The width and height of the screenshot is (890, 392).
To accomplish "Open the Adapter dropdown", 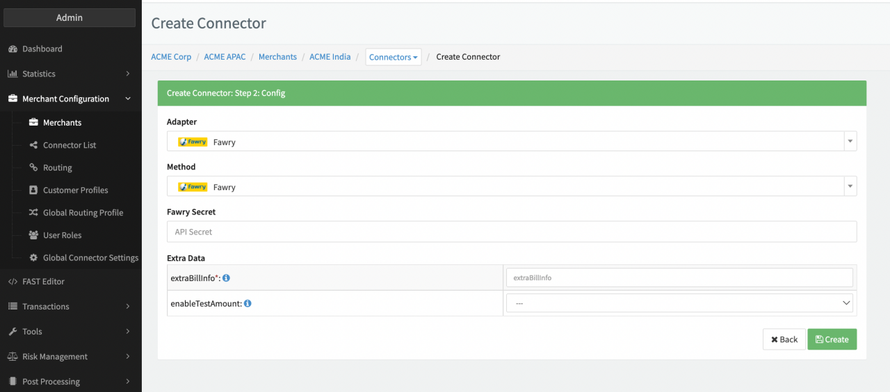I will [x=511, y=142].
